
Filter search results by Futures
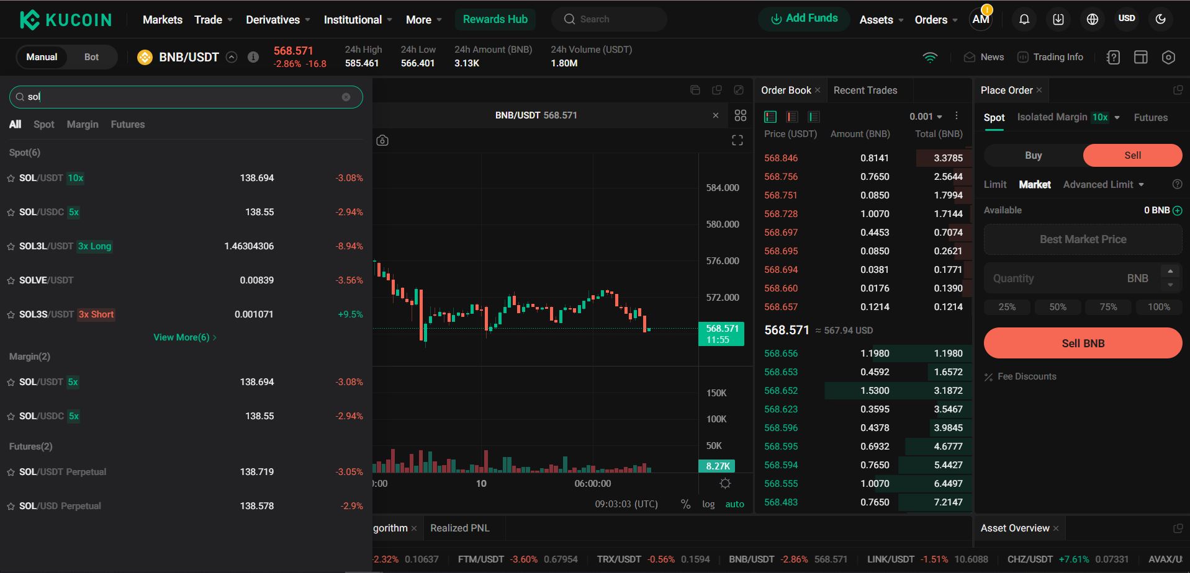point(128,124)
